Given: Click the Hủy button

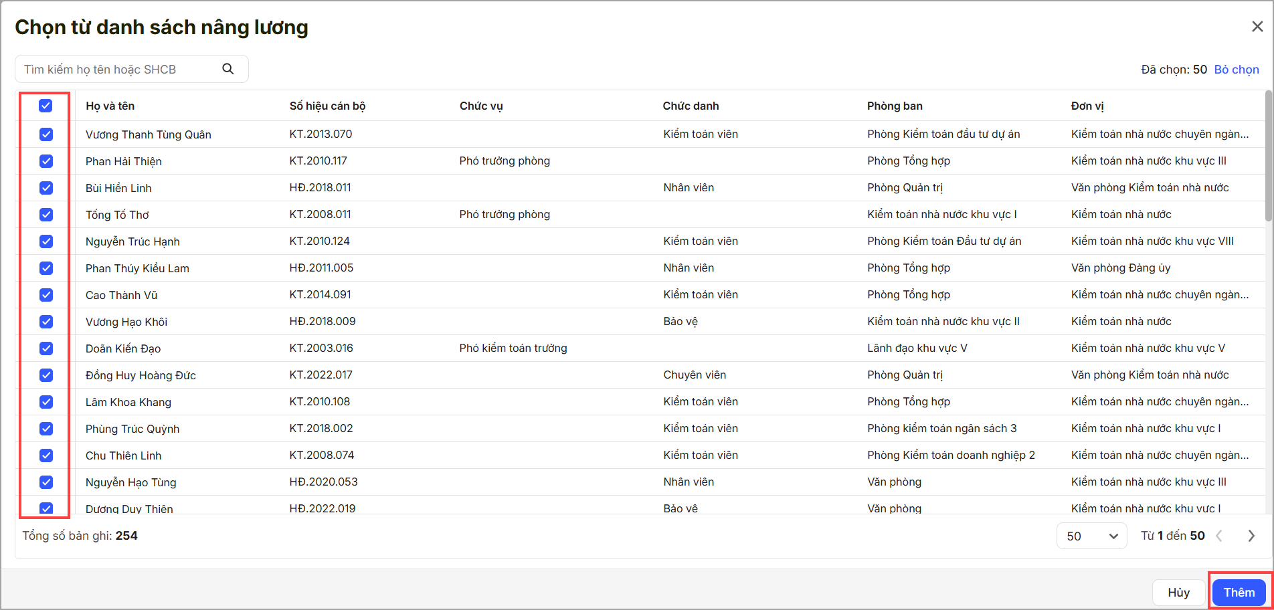Looking at the screenshot, I should (x=1178, y=593).
